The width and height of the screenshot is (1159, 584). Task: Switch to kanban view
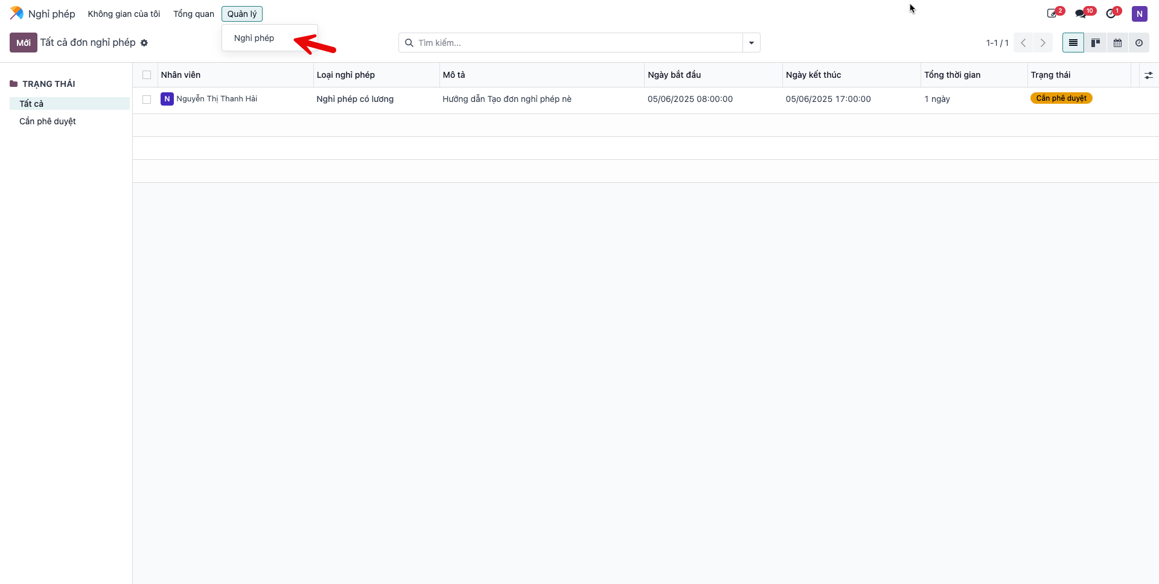click(x=1095, y=43)
